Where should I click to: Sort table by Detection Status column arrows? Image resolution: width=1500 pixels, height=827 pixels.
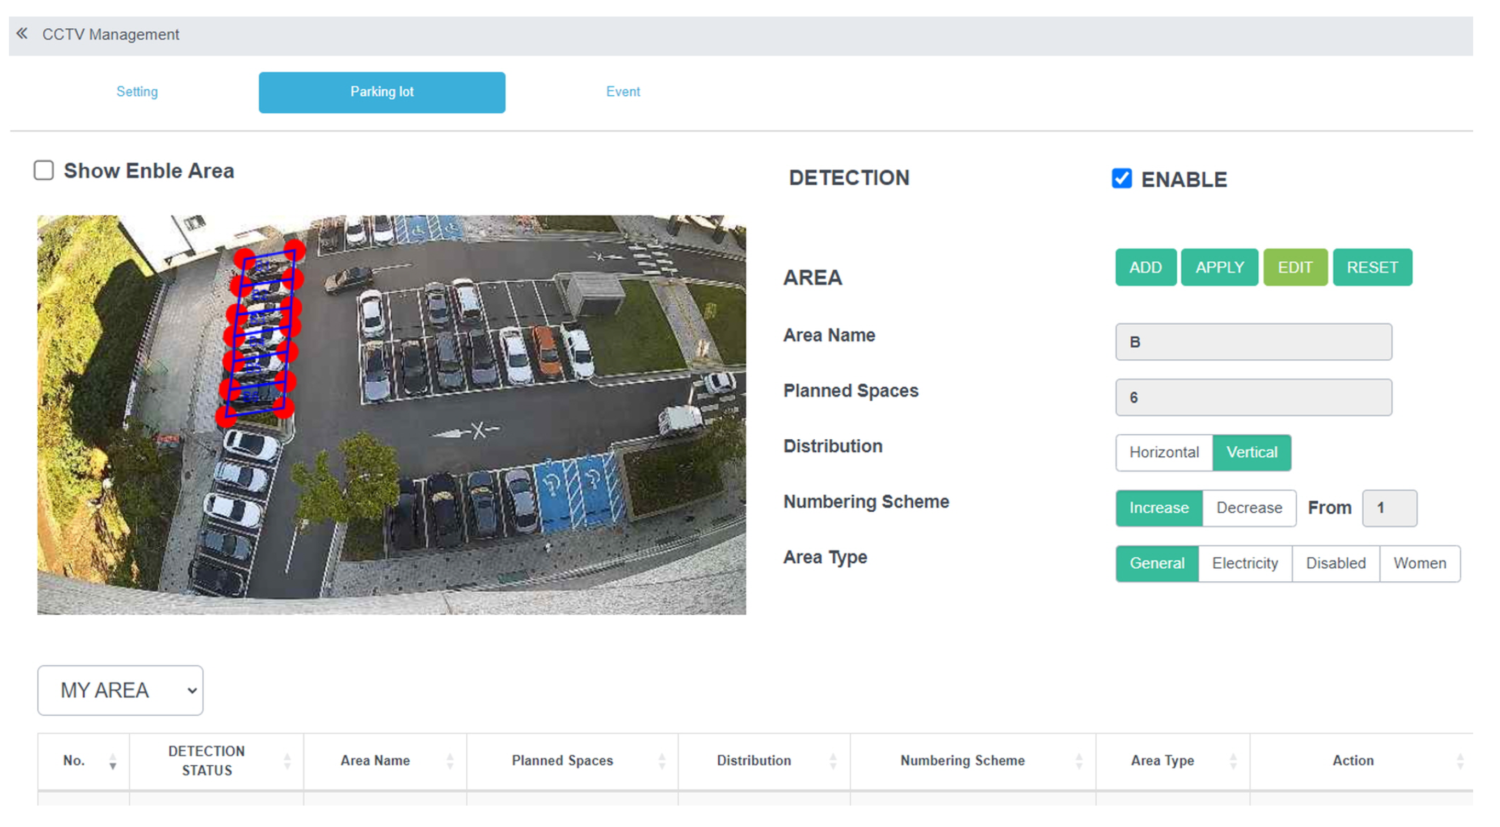(287, 761)
